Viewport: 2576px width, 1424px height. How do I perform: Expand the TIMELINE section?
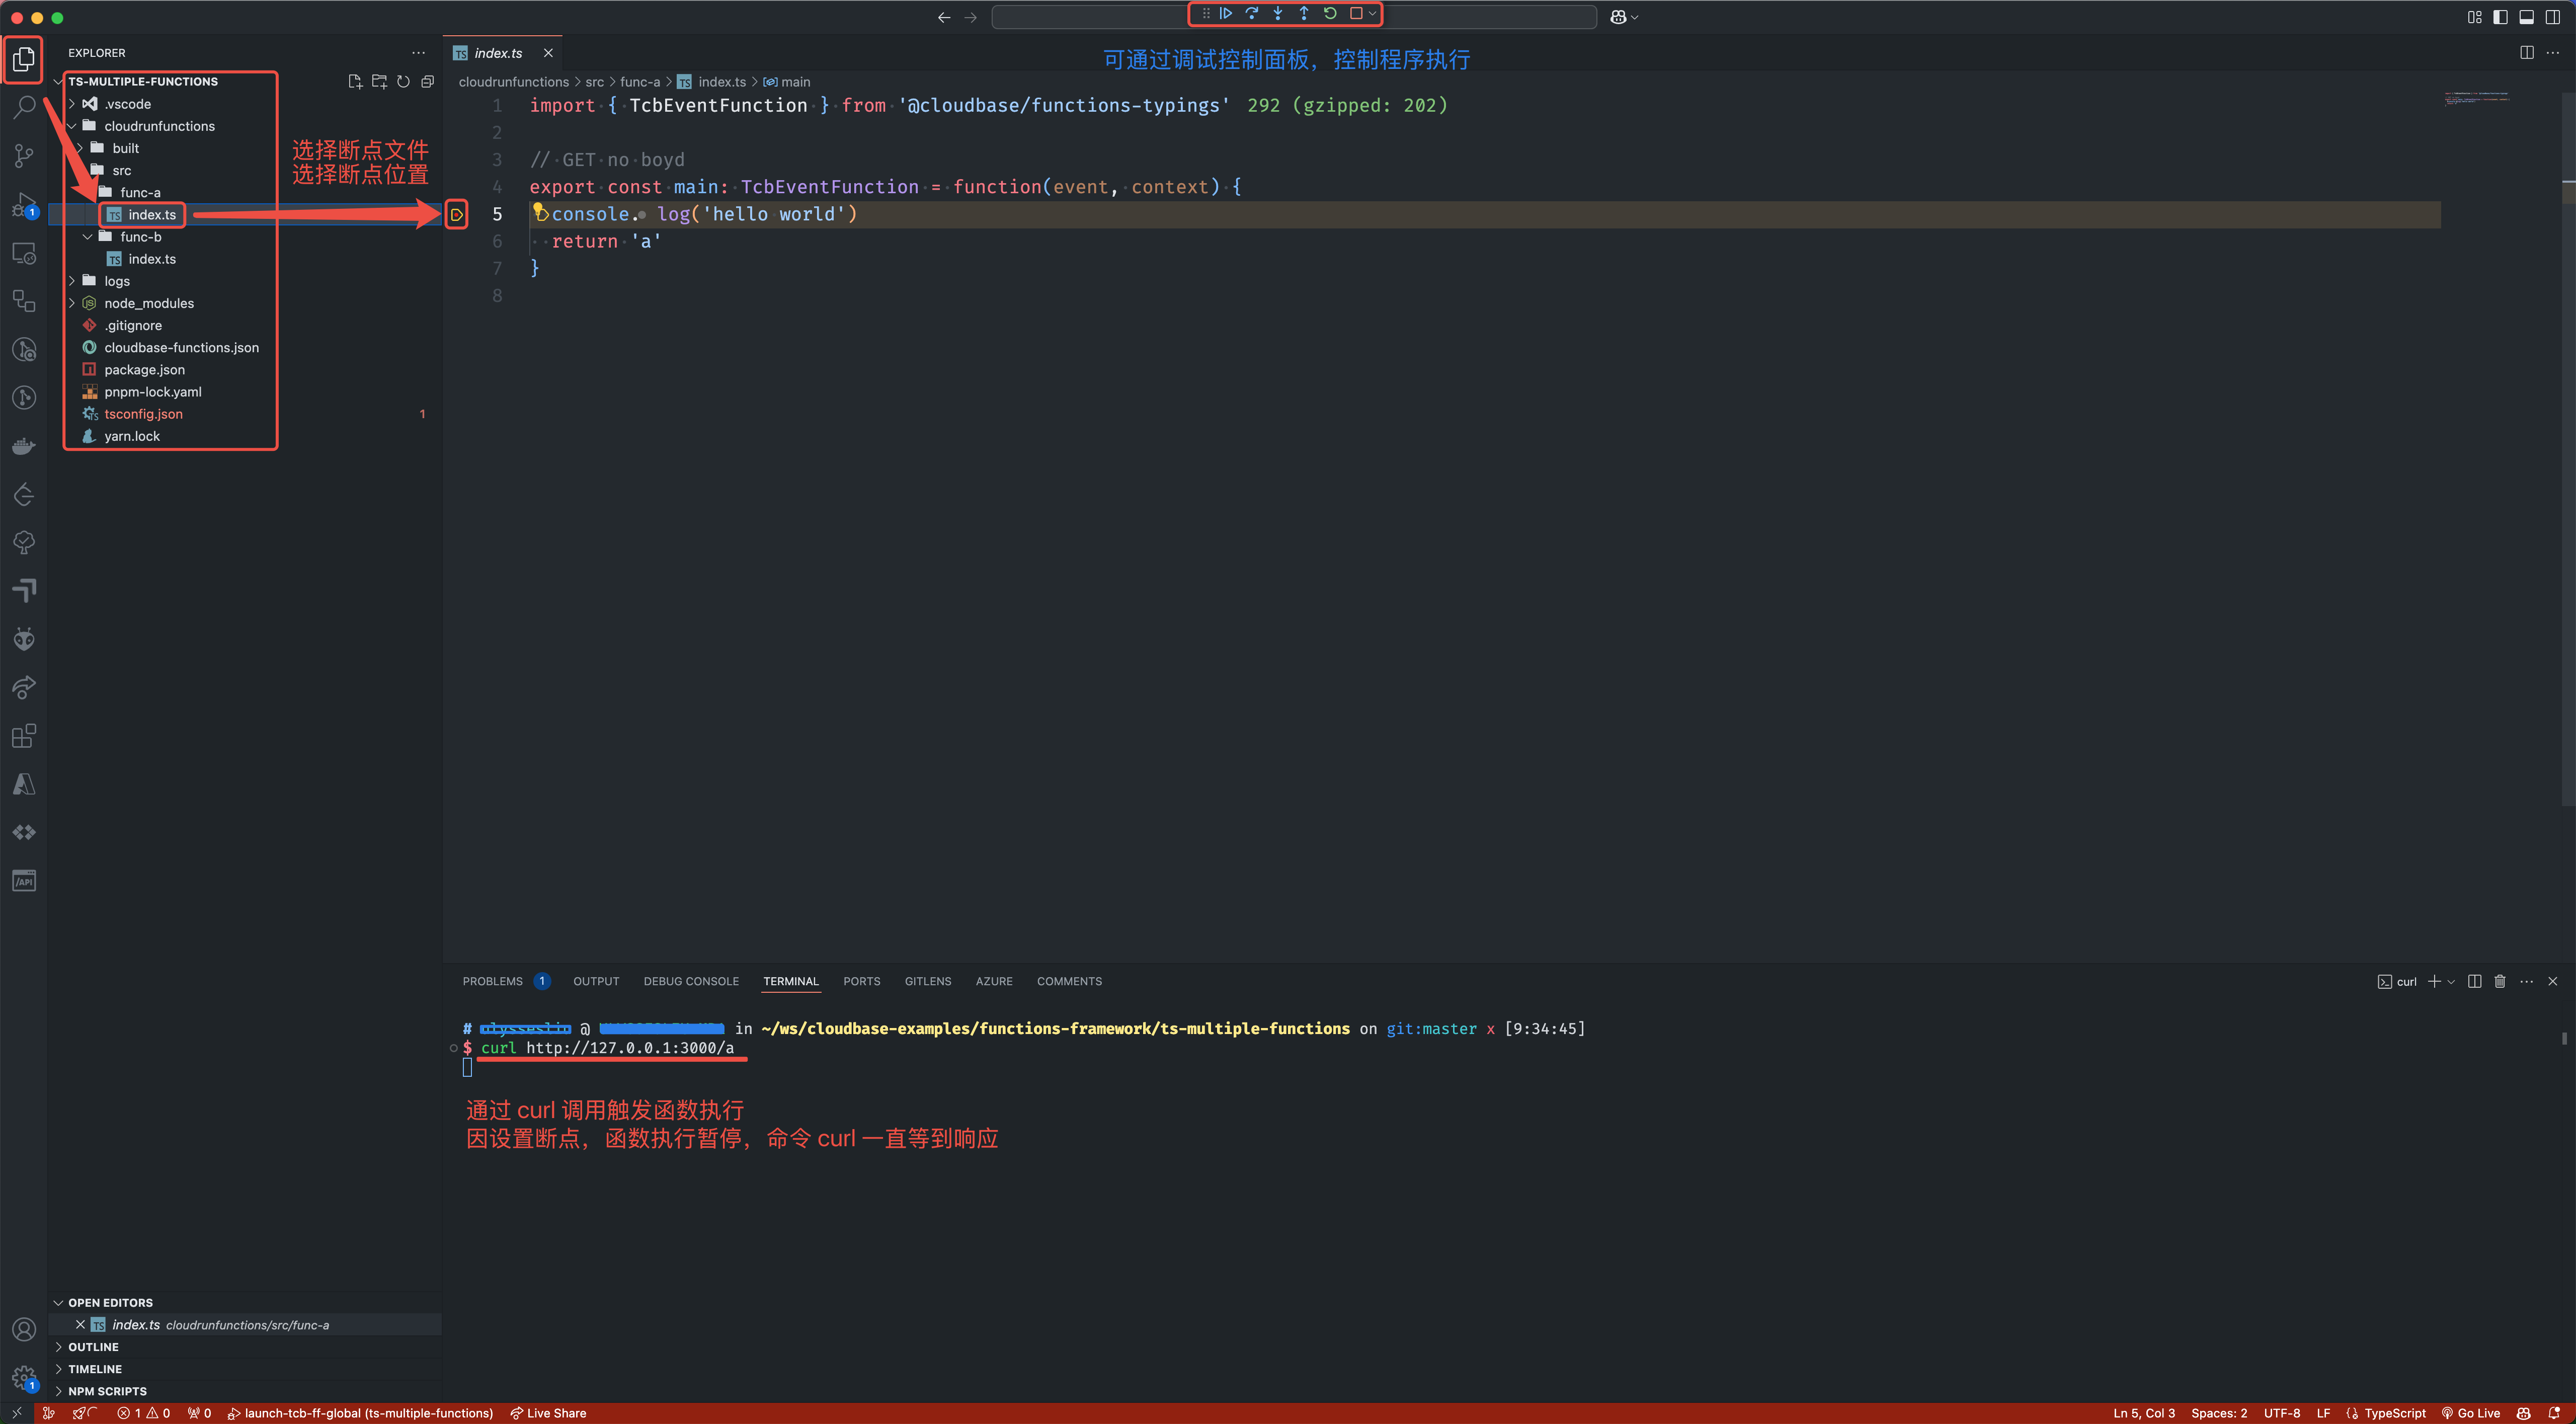[95, 1369]
